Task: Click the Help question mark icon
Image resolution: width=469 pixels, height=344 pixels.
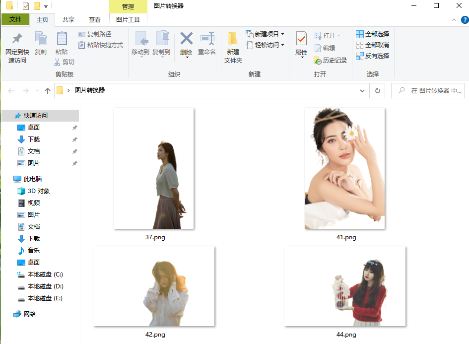Action: (x=465, y=20)
